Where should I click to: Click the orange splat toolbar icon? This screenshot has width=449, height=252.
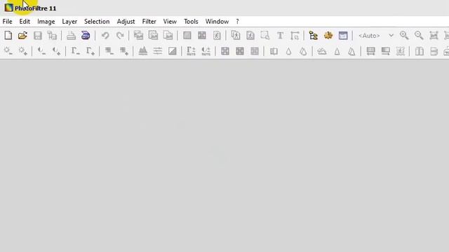point(328,36)
